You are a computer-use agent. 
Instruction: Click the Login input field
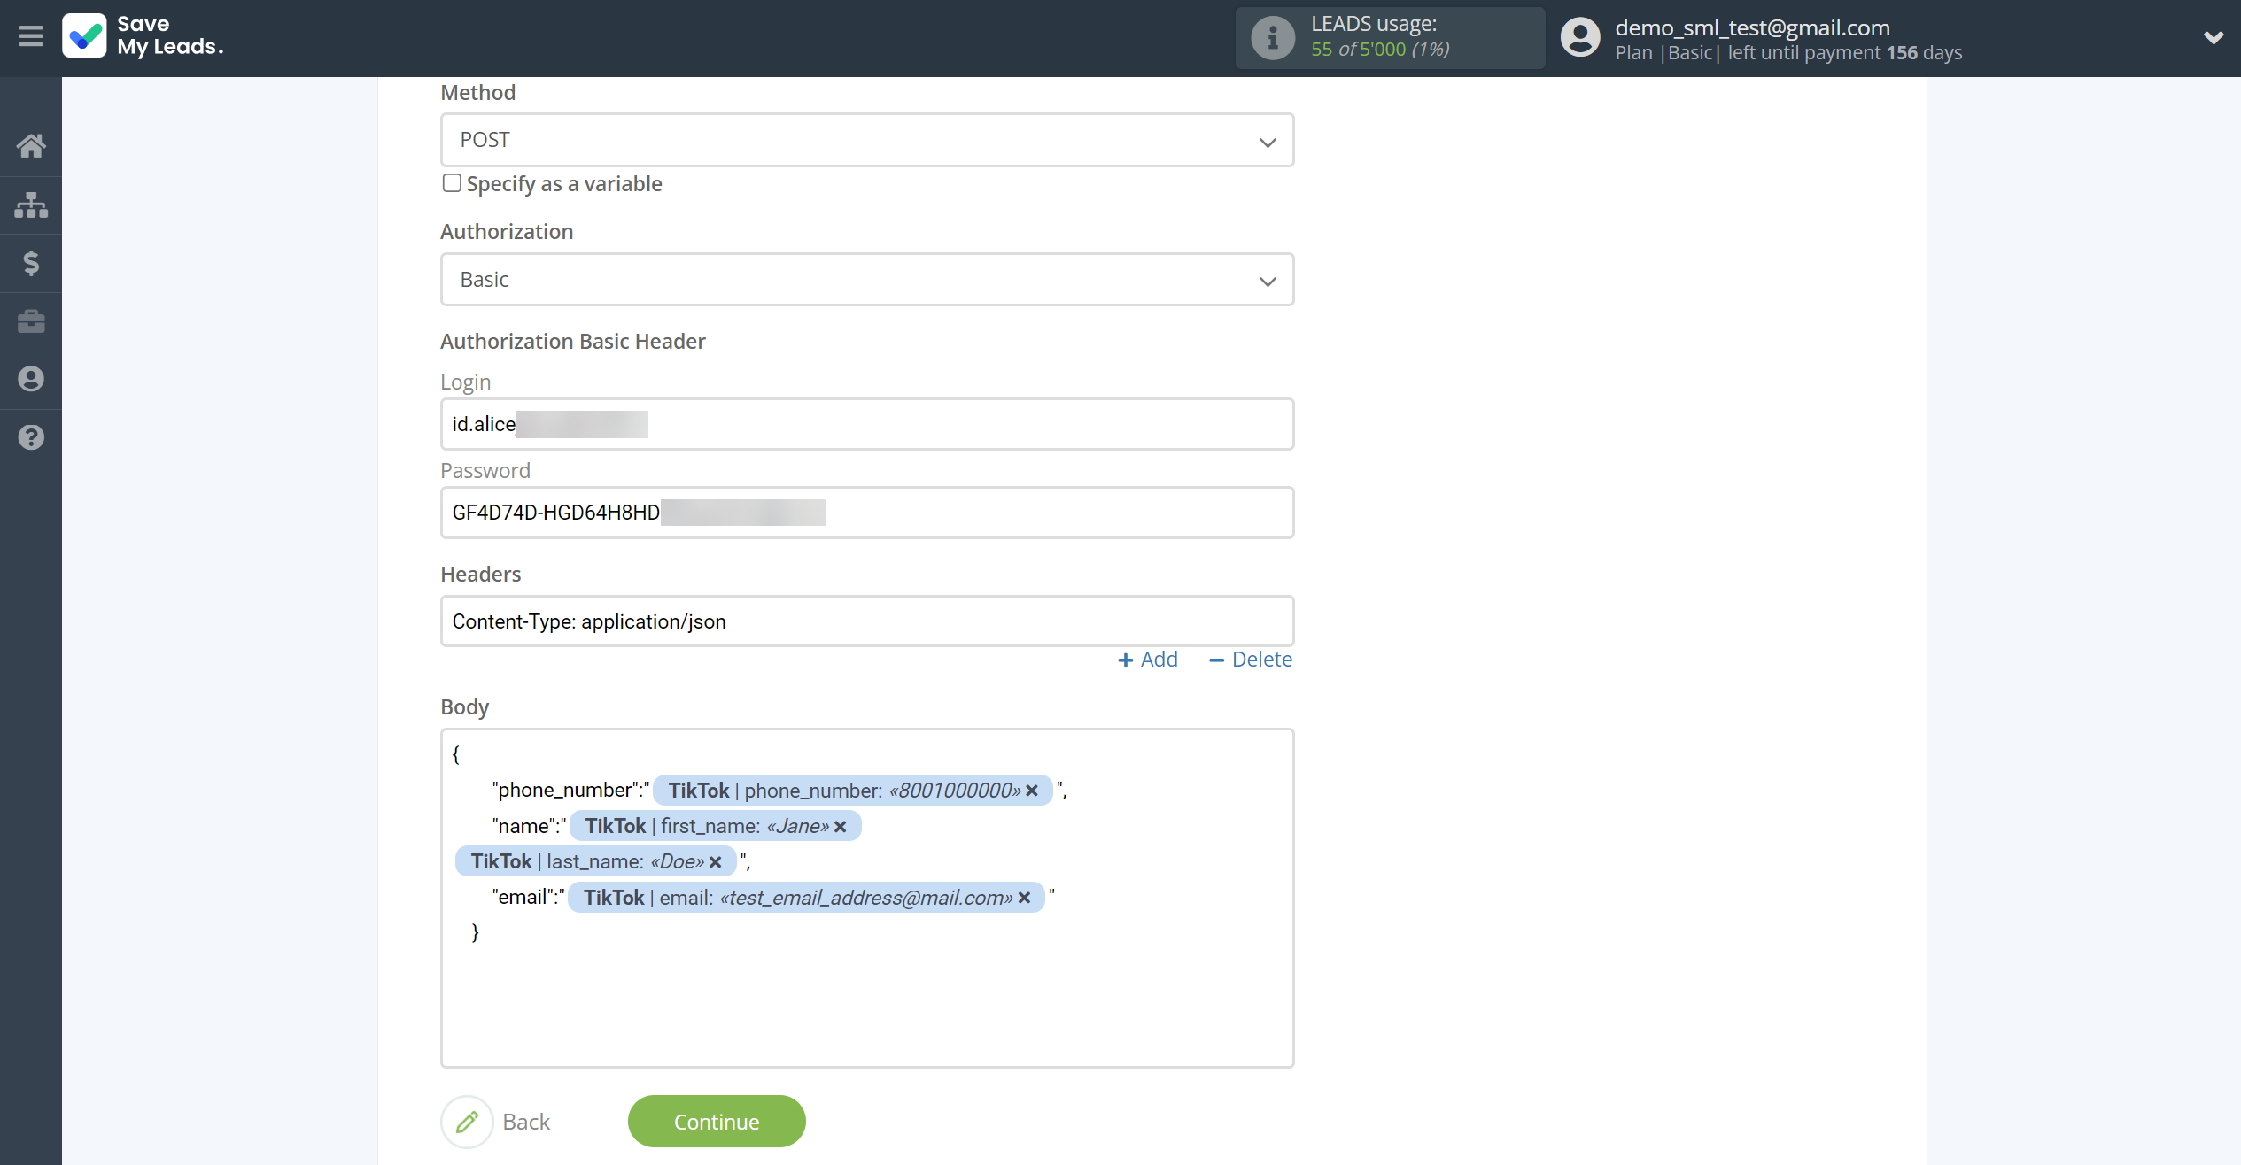click(867, 424)
